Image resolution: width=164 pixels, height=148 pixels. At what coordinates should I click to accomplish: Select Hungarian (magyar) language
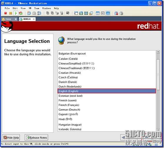pyautogui.click(x=107, y=124)
